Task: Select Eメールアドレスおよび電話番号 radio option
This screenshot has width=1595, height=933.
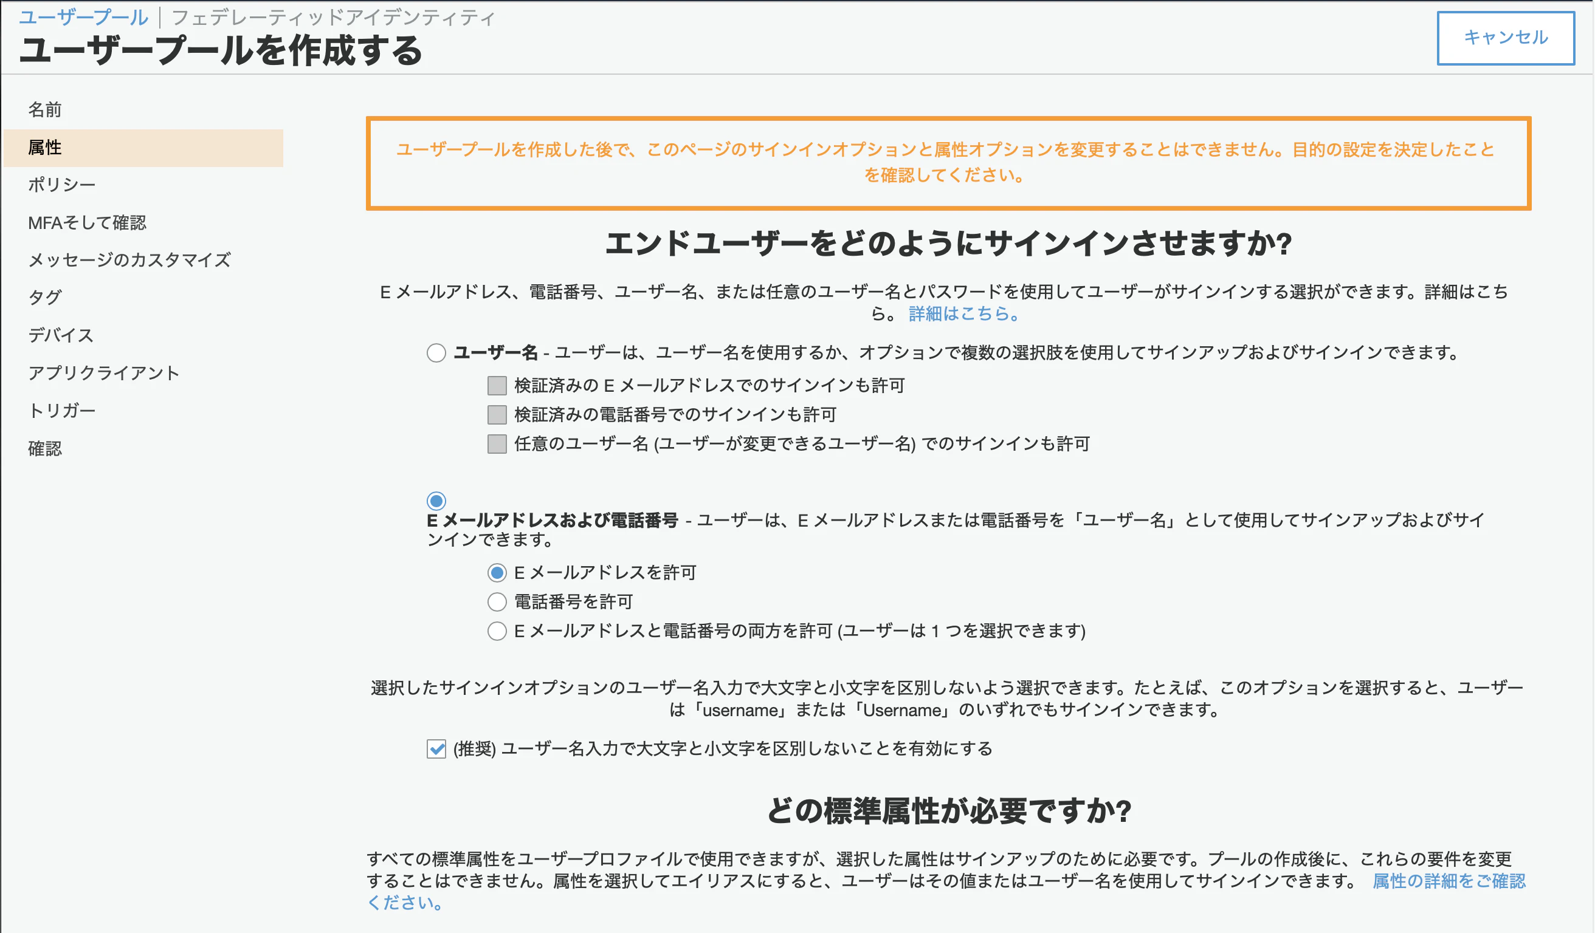Action: [x=436, y=501]
